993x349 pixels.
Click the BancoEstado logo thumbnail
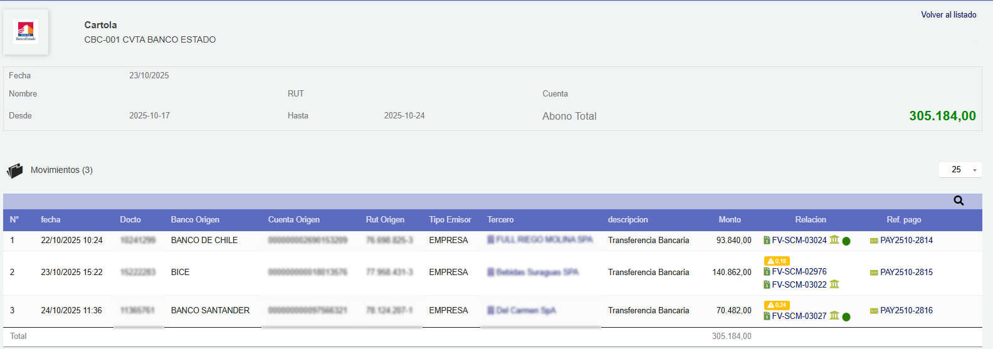[26, 31]
